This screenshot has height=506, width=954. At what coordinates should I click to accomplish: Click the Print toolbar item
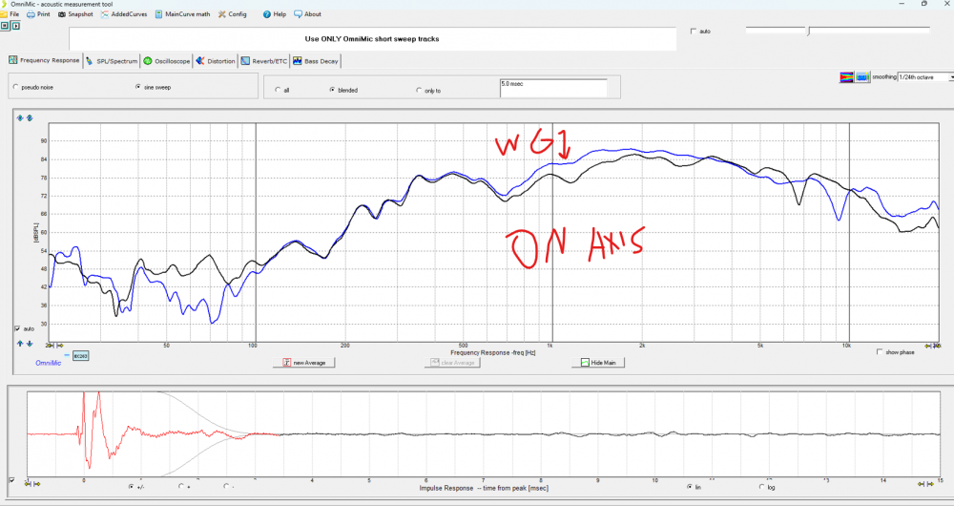point(38,14)
